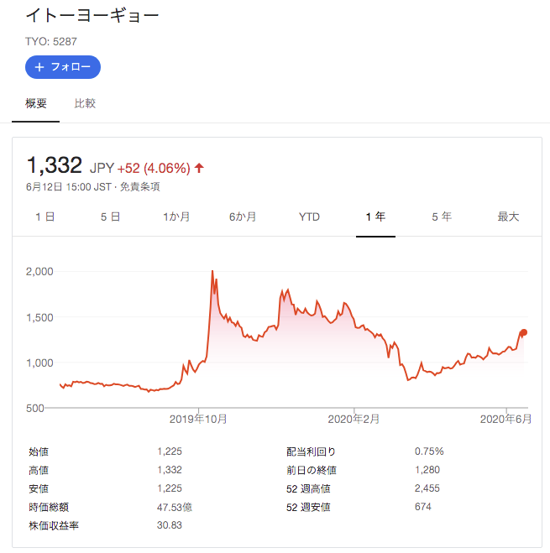Click the 6月12日 15:00 JST timestamp
Screen dimensions: 550x553
coord(69,186)
